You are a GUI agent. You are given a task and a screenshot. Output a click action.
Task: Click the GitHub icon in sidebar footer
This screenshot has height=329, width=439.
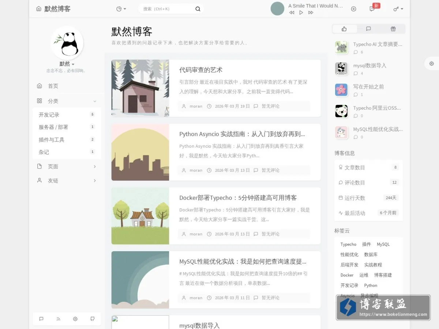tap(93, 319)
